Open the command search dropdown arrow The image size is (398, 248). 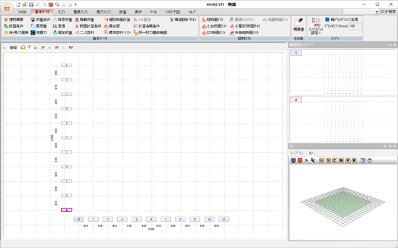[x=377, y=12]
